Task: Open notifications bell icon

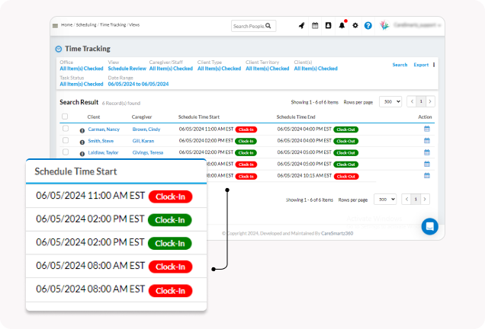Action: click(342, 26)
